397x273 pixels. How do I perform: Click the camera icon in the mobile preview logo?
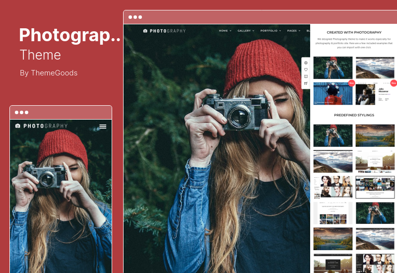(18, 126)
